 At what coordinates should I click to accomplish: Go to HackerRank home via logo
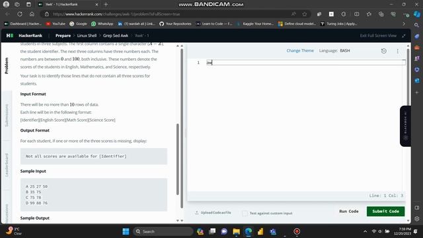point(24,36)
